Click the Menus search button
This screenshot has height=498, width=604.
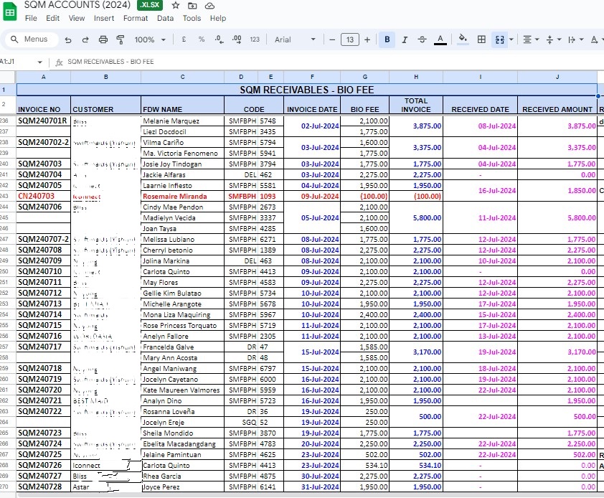click(29, 39)
